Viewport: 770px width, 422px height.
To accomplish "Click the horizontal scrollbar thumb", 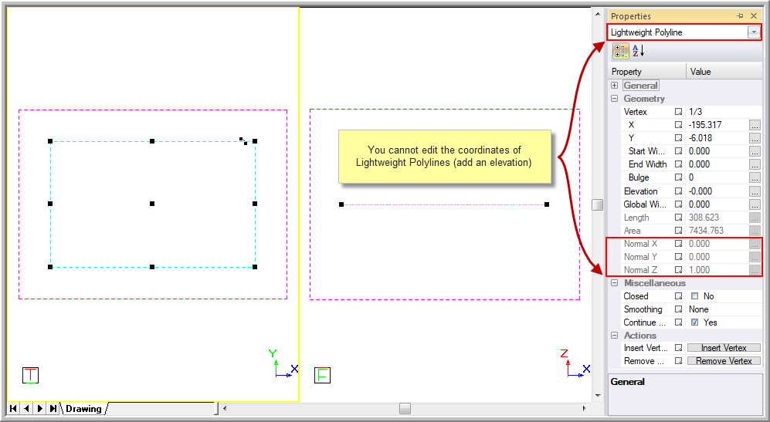I will point(405,408).
